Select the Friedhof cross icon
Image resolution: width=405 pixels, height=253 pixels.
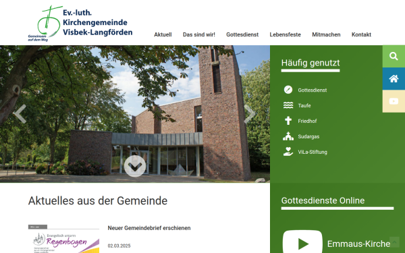pos(288,121)
